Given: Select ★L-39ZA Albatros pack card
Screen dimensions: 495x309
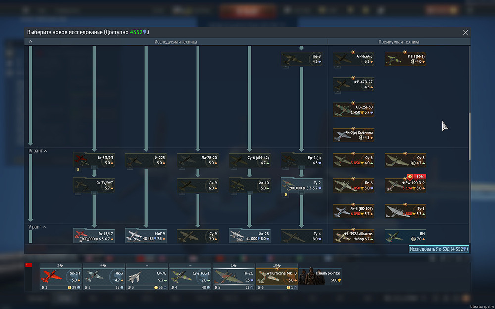Looking at the screenshot, I should coord(353,236).
